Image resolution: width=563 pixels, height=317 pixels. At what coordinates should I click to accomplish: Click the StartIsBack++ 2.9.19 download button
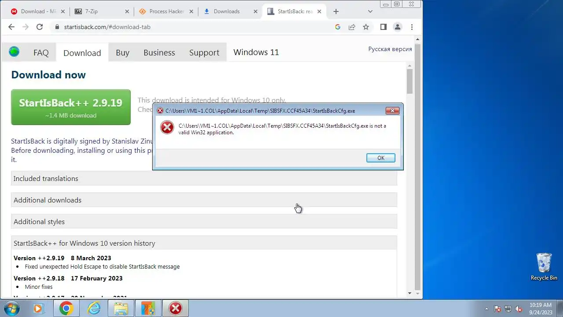[71, 107]
